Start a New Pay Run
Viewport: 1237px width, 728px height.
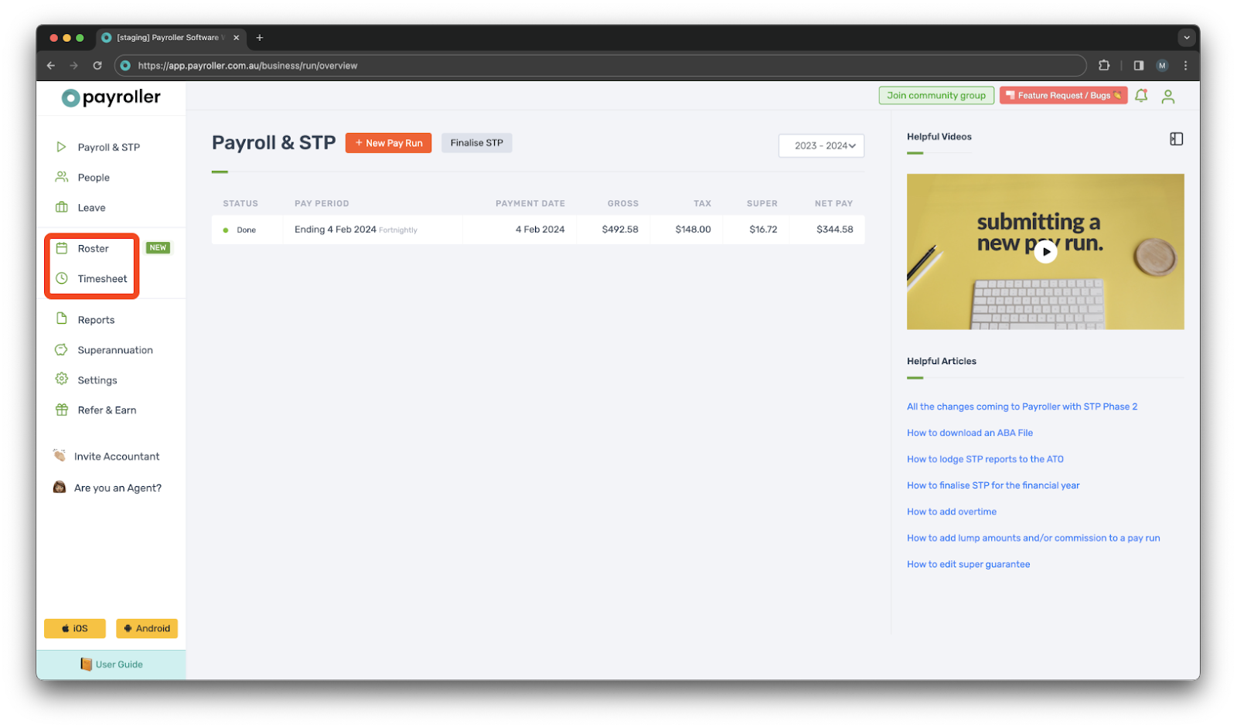tap(388, 143)
